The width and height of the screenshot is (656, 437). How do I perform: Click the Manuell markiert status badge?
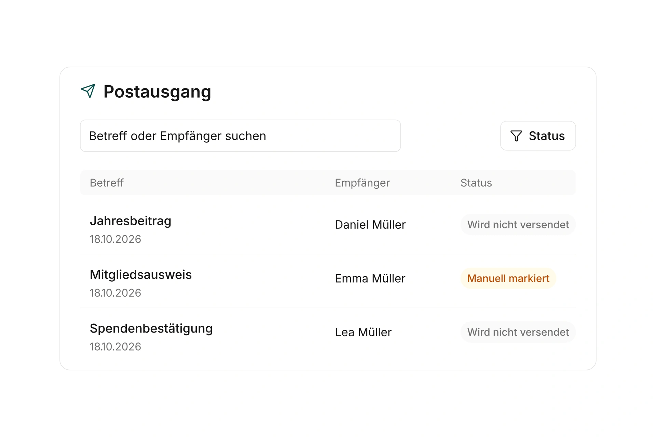point(508,278)
